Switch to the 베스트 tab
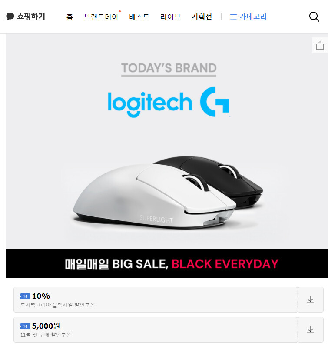 tap(139, 17)
